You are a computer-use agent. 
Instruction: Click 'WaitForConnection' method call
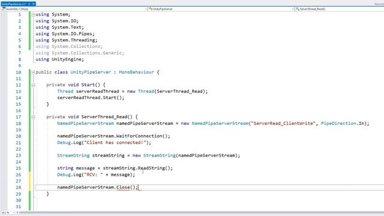(x=139, y=136)
